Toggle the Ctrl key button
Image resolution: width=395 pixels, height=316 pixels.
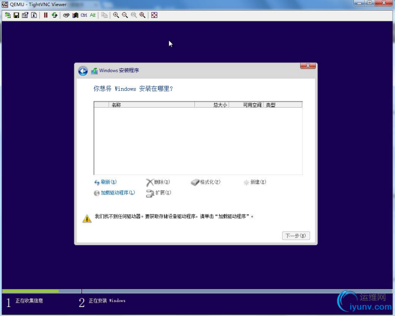click(84, 15)
